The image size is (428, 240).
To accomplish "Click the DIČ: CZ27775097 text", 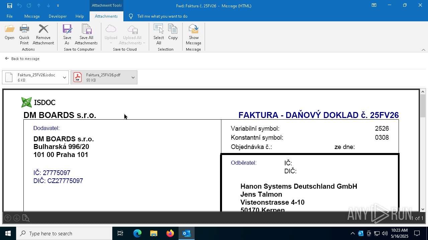I will click(x=58, y=181).
